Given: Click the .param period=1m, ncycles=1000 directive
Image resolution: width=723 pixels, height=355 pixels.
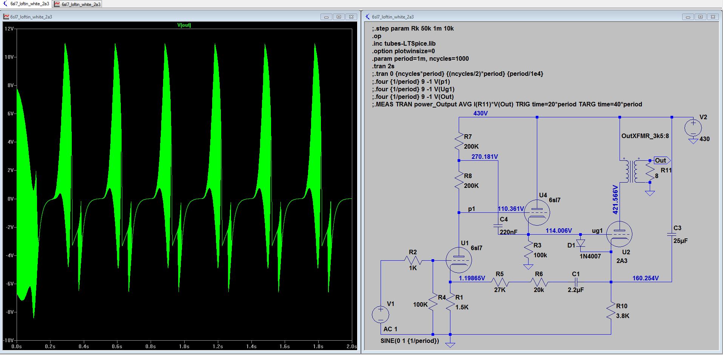Looking at the screenshot, I should (420, 58).
